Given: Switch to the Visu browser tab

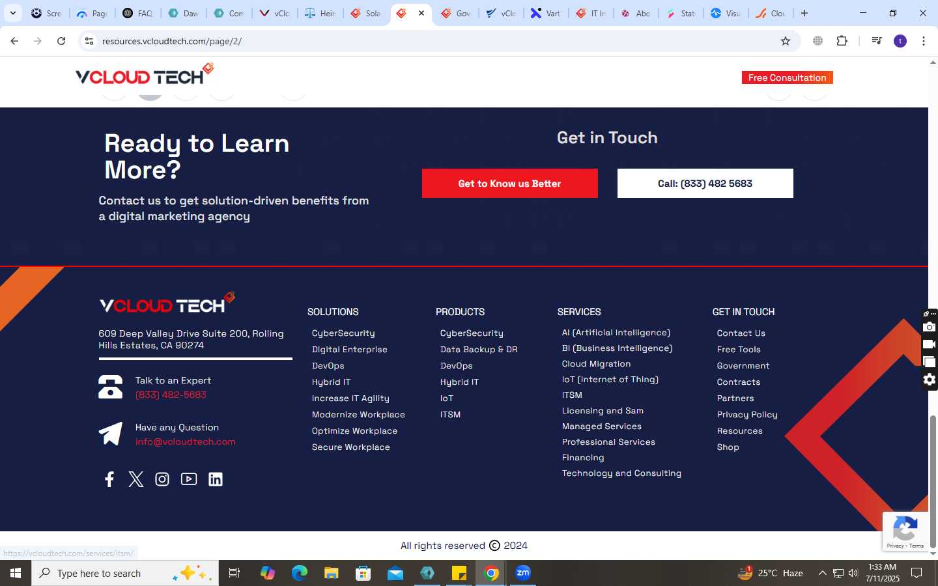Looking at the screenshot, I should pyautogui.click(x=727, y=13).
